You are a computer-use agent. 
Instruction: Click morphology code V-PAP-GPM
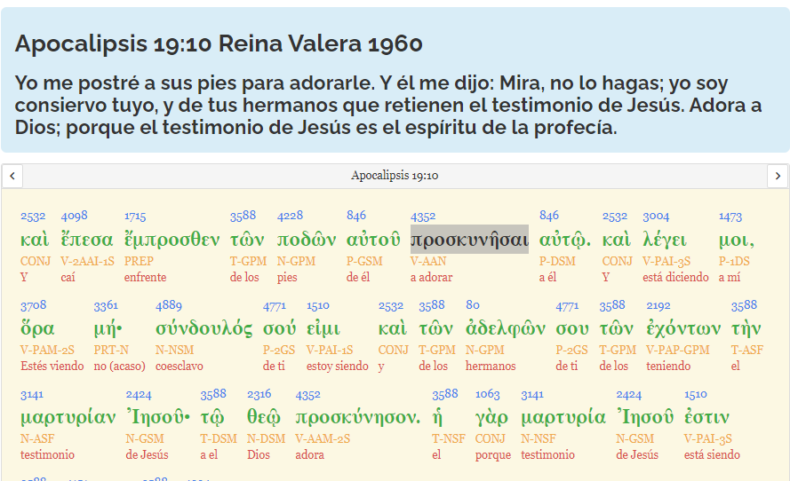[678, 350]
